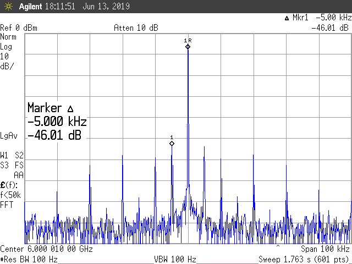The height and width of the screenshot is (264, 352).
Task: Click the 'W1 S2' trace status label
Action: click(12, 155)
